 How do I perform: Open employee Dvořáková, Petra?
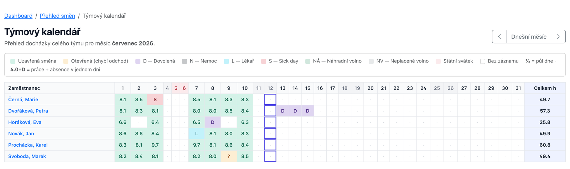click(x=28, y=111)
